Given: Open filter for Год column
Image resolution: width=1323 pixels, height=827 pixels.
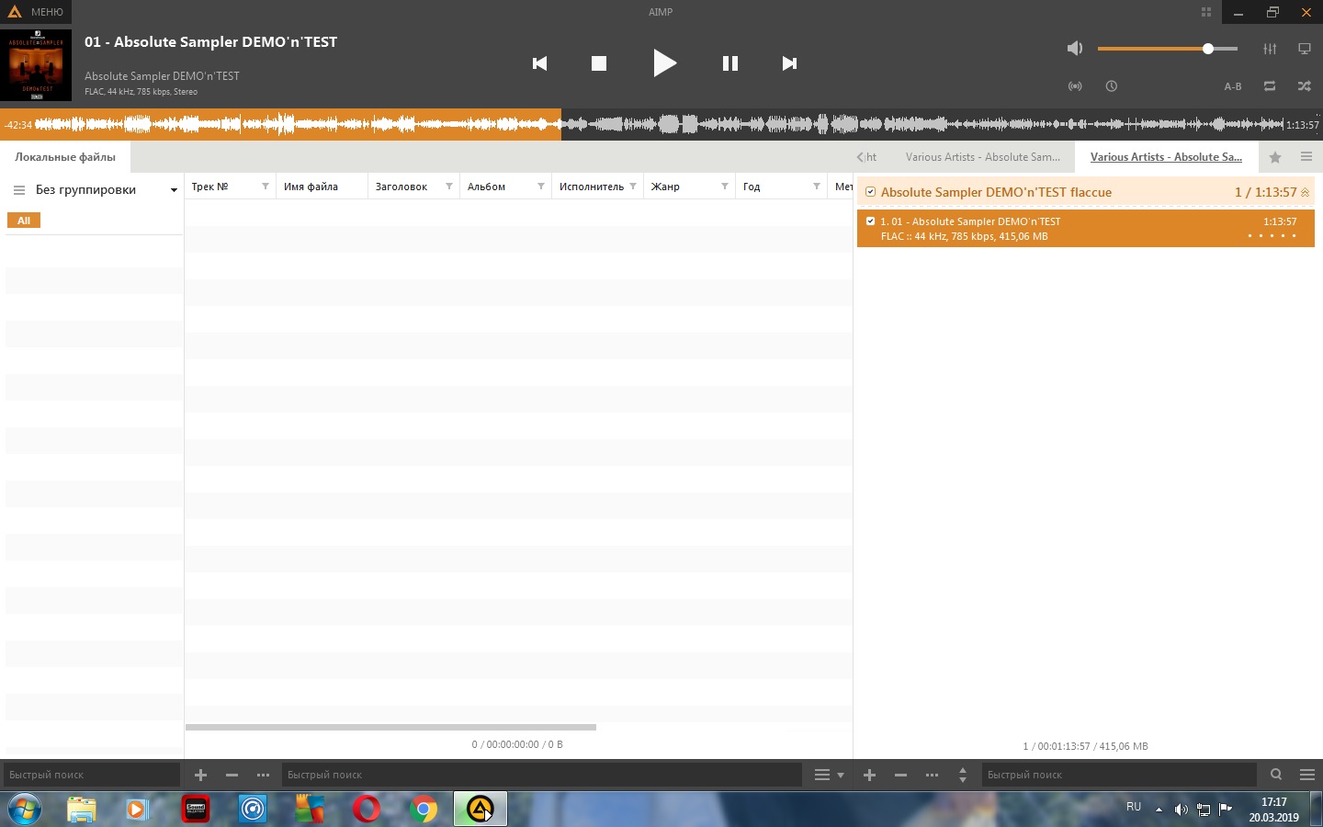Looking at the screenshot, I should point(817,187).
